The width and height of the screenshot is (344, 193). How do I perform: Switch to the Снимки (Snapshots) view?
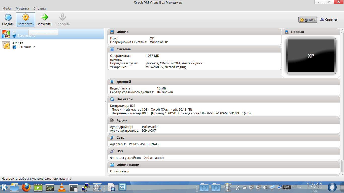pyautogui.click(x=328, y=20)
